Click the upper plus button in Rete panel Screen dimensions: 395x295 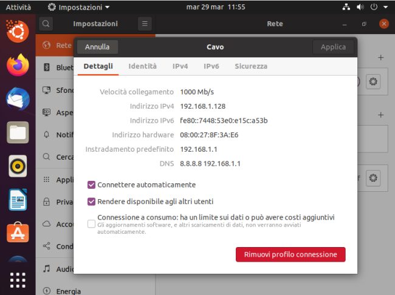click(x=380, y=58)
